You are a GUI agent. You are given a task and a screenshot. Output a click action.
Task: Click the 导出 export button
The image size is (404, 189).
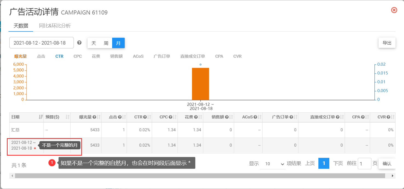pos(387,43)
